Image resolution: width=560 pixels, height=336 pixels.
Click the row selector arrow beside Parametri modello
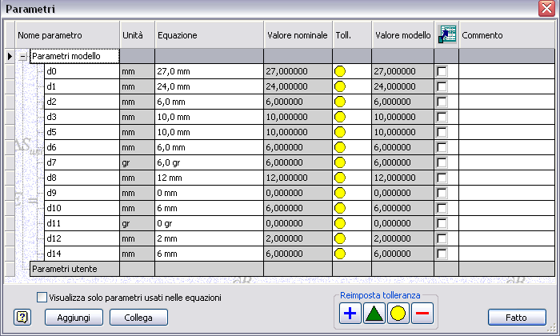(10, 56)
